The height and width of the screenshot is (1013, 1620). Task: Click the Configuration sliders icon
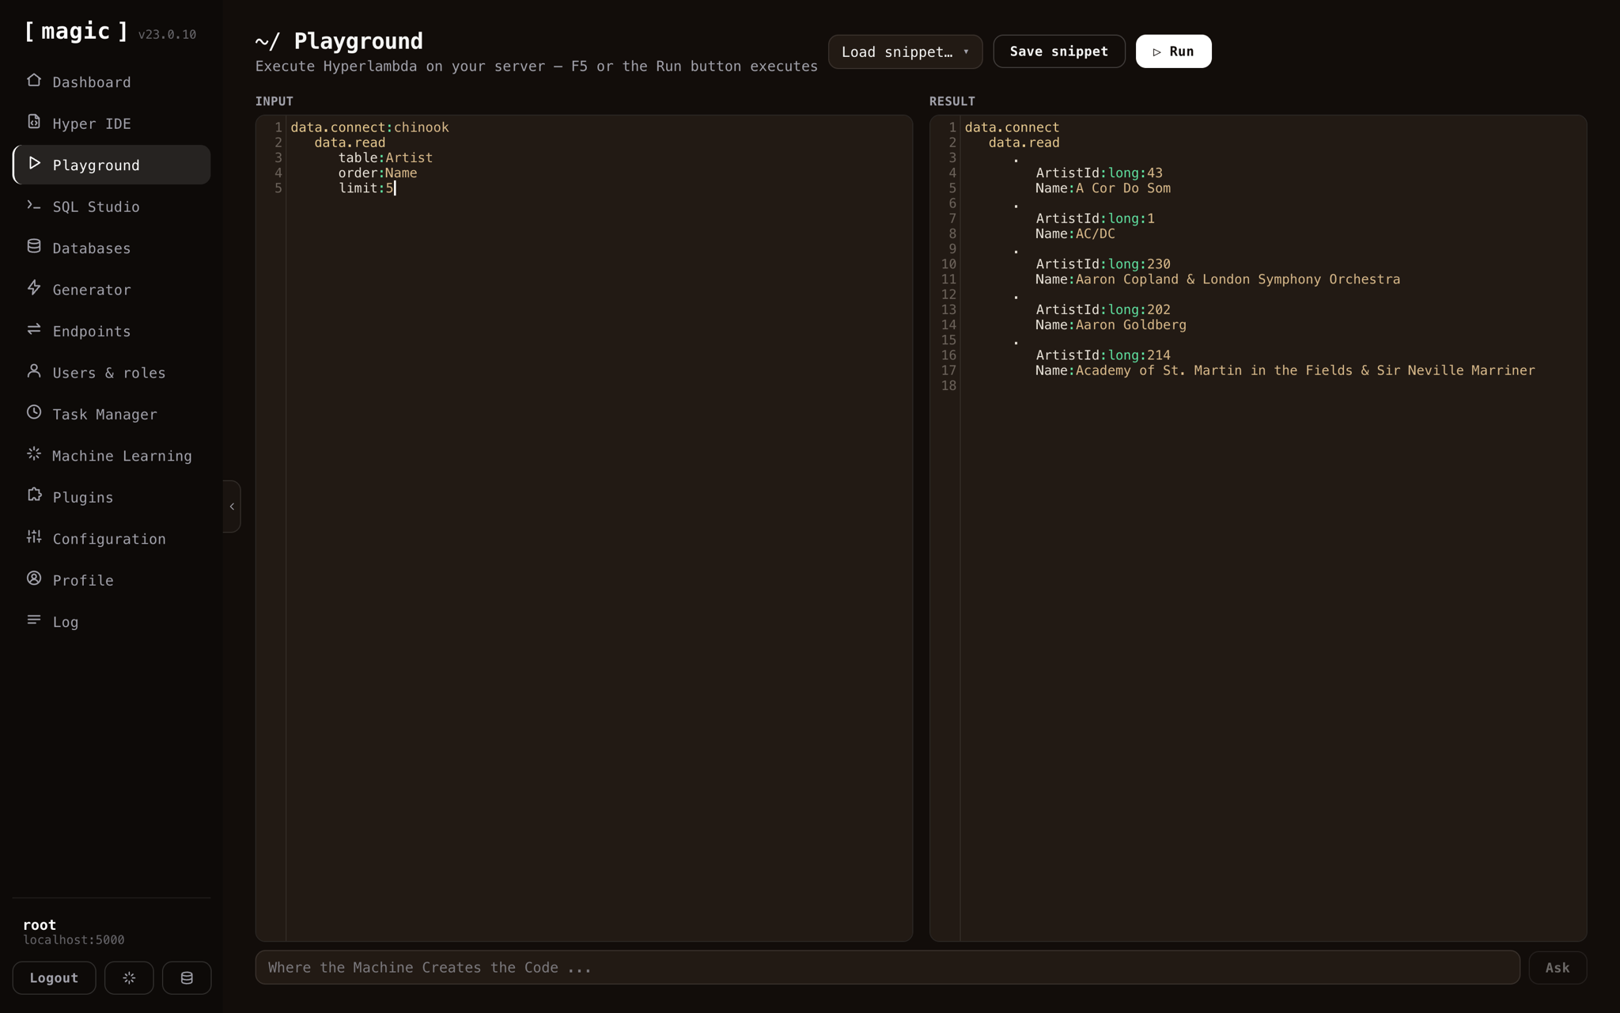click(34, 537)
